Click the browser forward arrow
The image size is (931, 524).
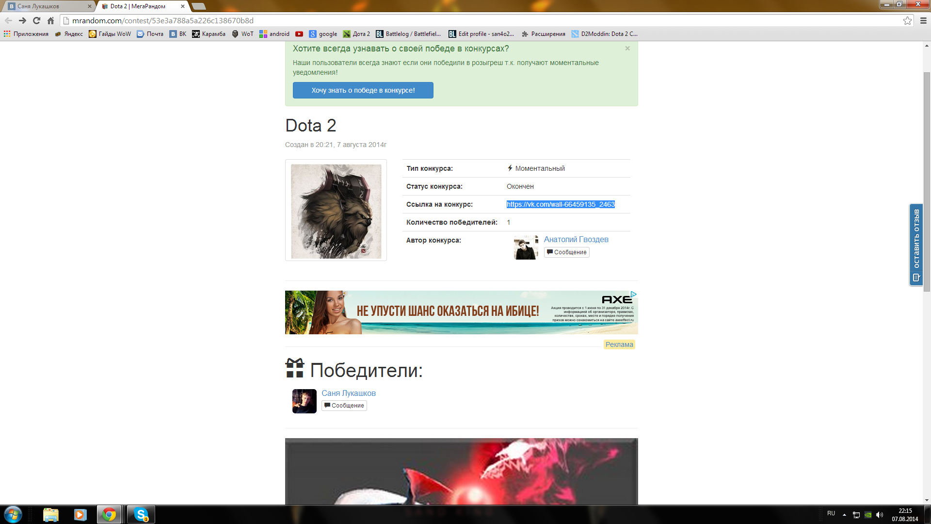coord(22,20)
